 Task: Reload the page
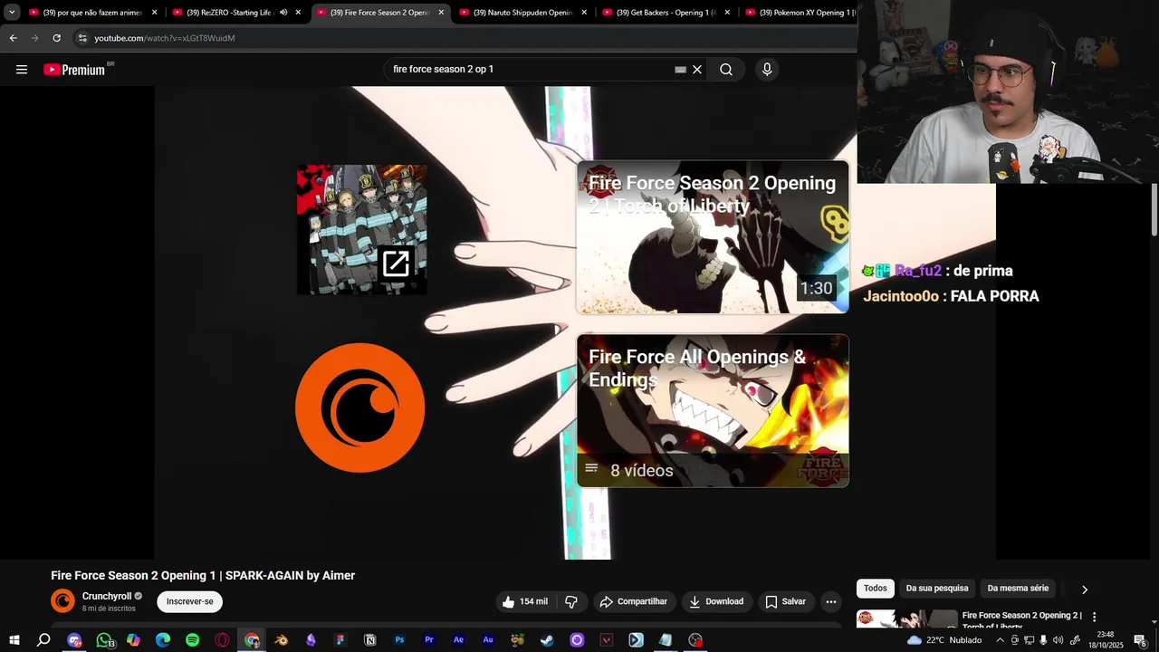[x=56, y=38]
